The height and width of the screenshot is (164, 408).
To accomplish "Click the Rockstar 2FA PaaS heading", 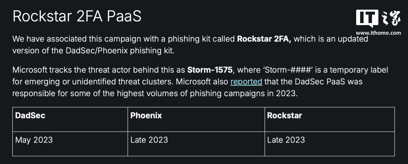I will (77, 16).
